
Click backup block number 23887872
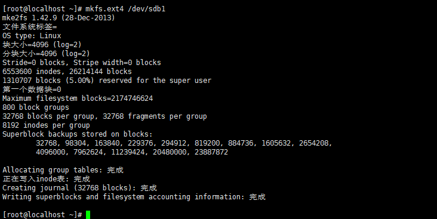[x=211, y=152]
